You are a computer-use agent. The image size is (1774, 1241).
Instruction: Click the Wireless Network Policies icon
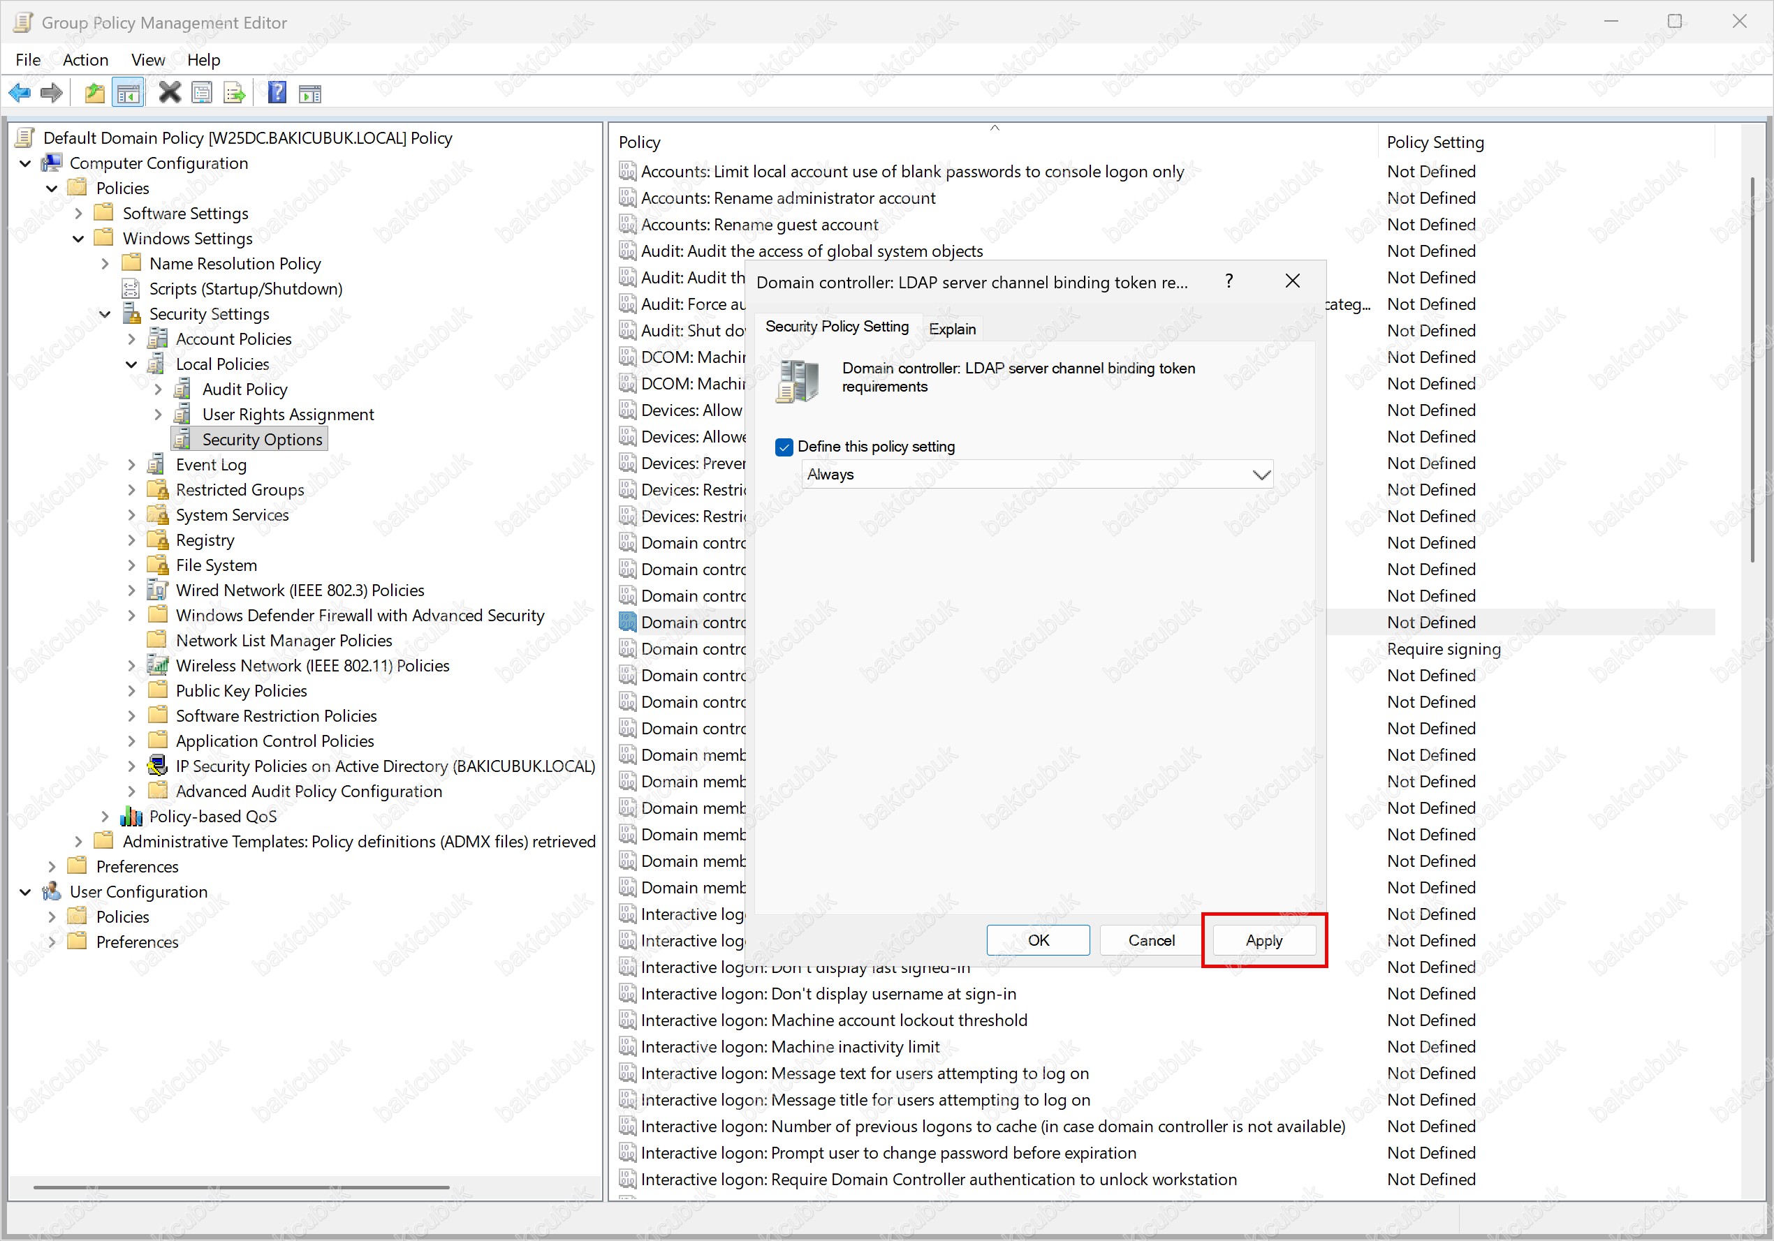pos(158,666)
